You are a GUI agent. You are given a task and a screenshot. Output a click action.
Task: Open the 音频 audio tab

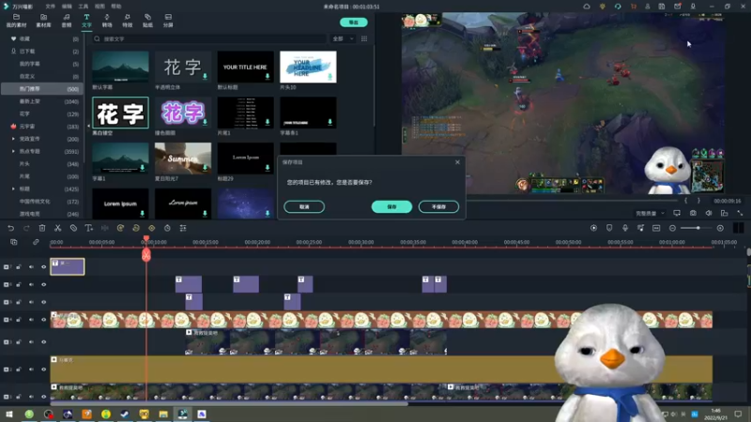click(x=66, y=21)
